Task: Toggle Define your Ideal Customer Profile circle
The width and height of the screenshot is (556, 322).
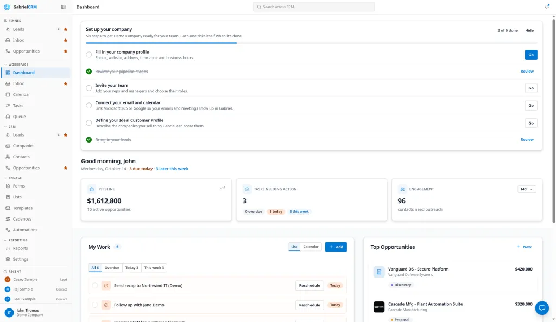Action: point(89,123)
